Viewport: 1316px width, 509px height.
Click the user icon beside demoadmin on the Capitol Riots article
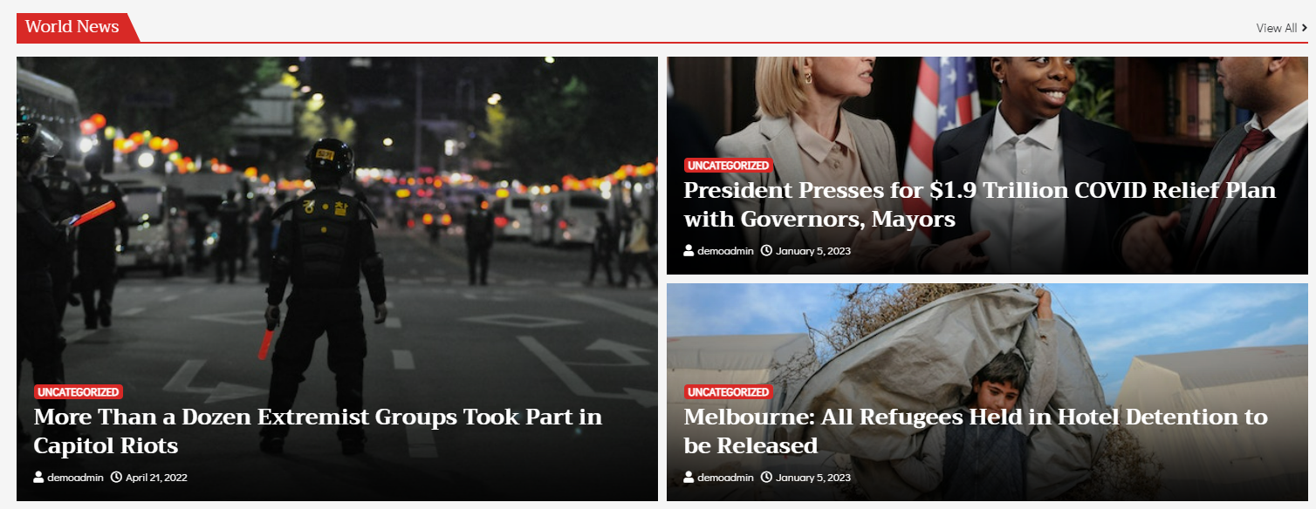(x=38, y=478)
